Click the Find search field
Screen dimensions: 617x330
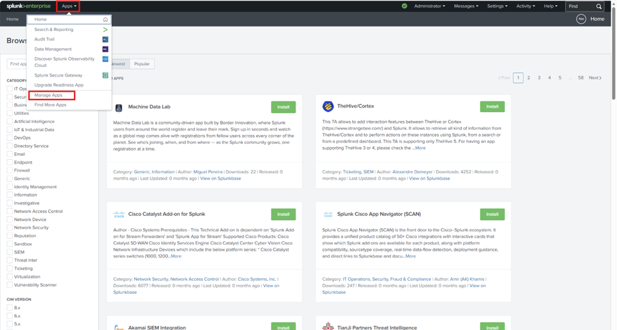[580, 6]
